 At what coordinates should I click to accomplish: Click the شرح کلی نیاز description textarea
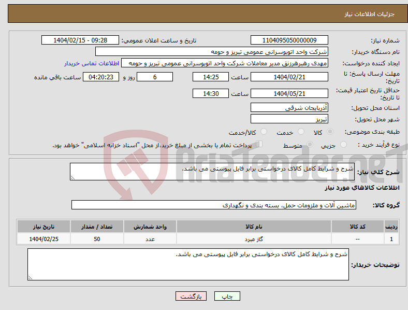click(212, 172)
